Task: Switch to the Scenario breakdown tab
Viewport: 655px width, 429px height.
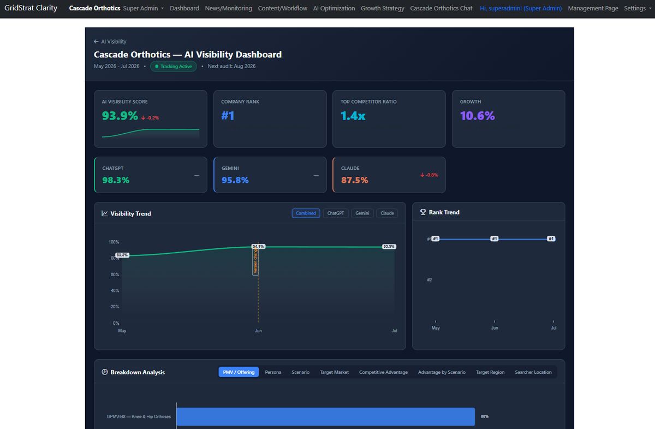Action: 301,372
